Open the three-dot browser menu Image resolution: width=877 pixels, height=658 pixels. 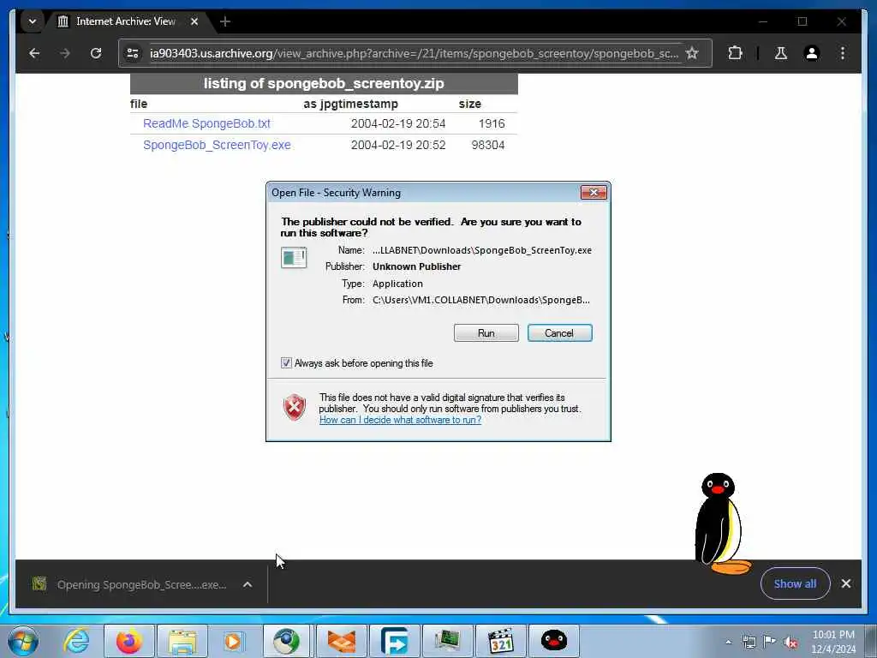point(843,53)
